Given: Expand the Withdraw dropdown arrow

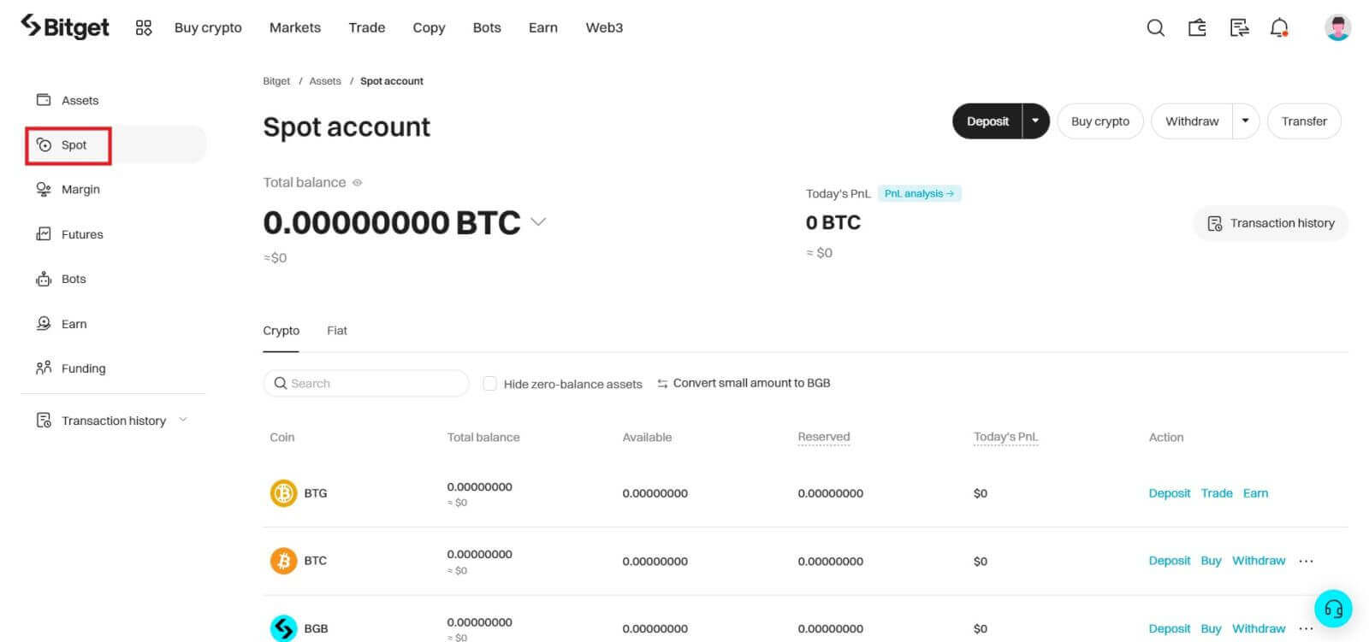Looking at the screenshot, I should 1245,121.
